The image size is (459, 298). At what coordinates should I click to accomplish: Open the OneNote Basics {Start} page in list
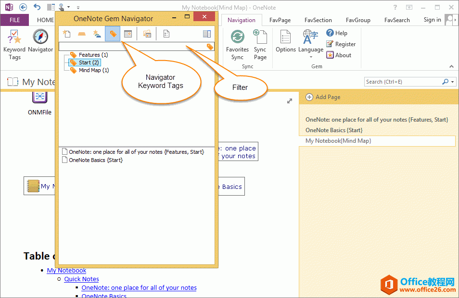point(95,160)
